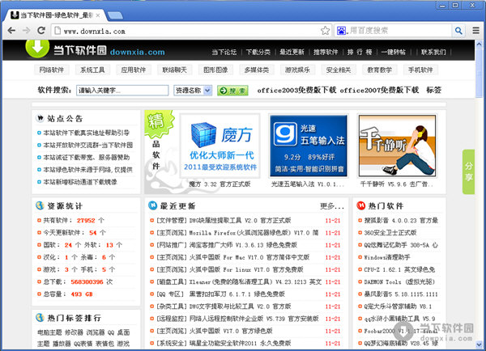Select the 联络聊天 category
This screenshot has width=486, height=351.
[x=174, y=70]
